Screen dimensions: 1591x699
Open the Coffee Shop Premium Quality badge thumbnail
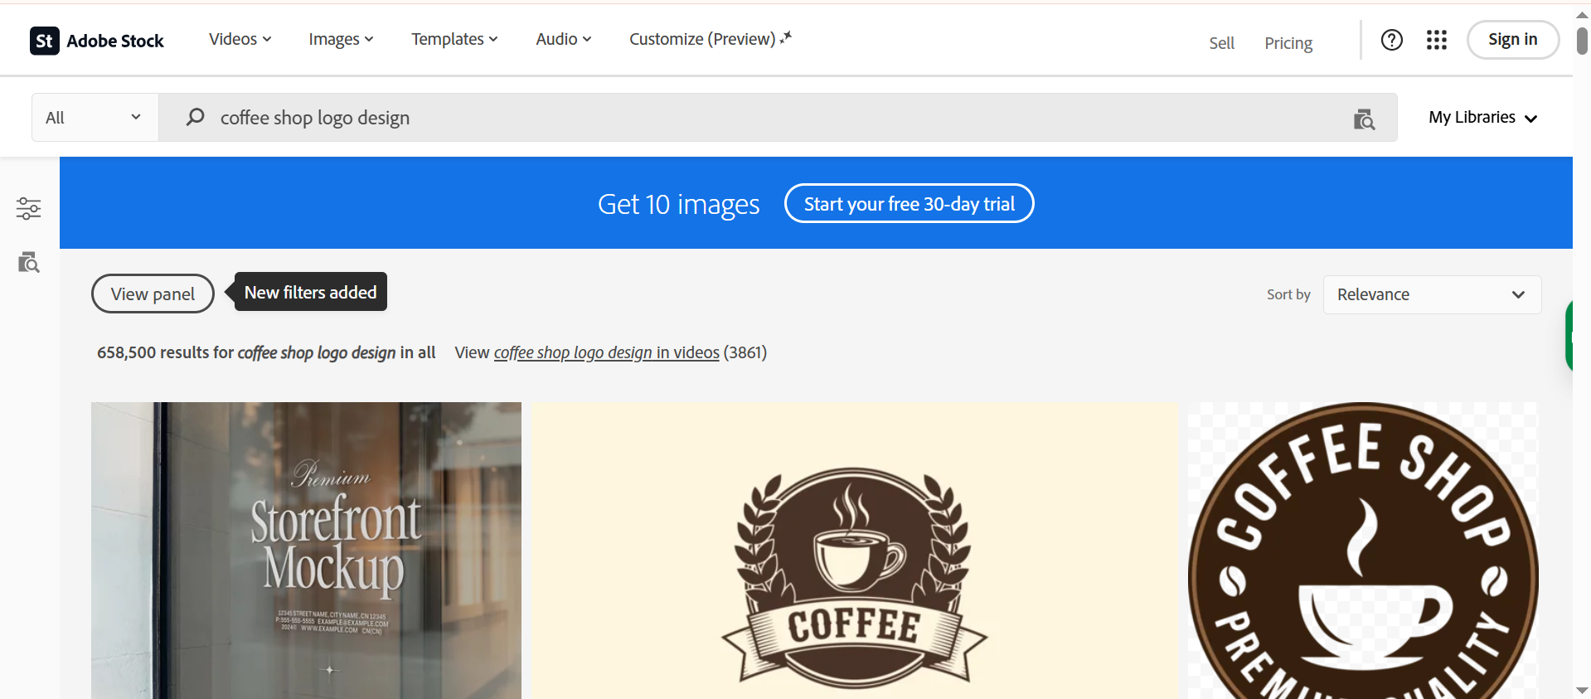(x=1363, y=551)
